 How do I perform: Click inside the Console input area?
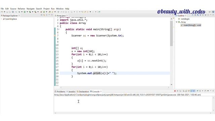tap(133, 104)
